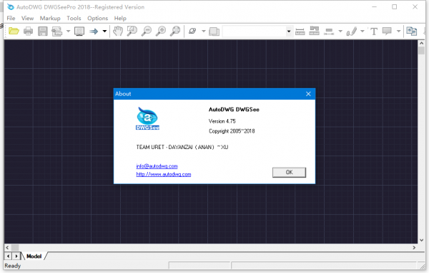Click the Zoom In magnifier icon
Viewport: 429px width, 273px height.
(x=161, y=31)
